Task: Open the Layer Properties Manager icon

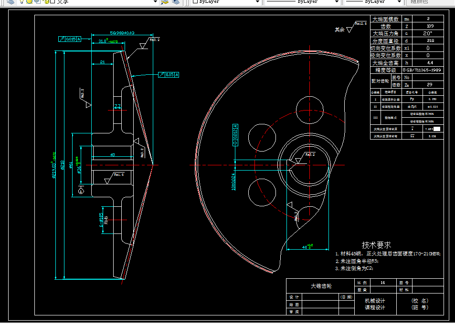Action: (x=11, y=2)
